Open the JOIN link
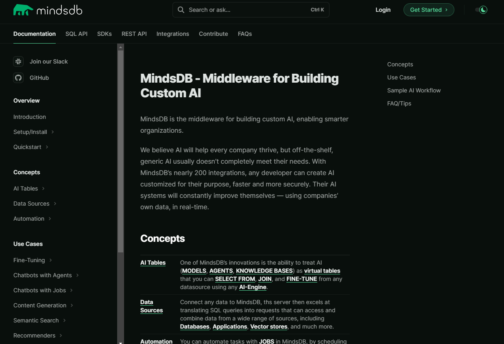This screenshot has width=504, height=344. coord(265,279)
